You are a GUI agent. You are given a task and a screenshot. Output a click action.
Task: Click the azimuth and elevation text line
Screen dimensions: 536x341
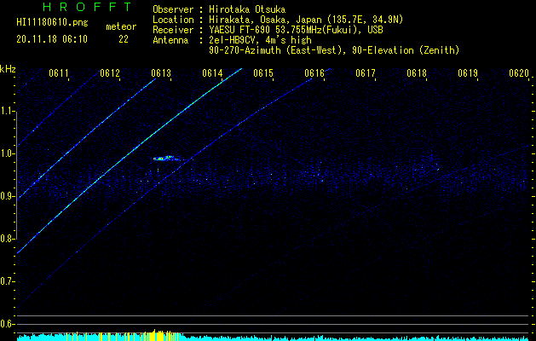point(334,50)
